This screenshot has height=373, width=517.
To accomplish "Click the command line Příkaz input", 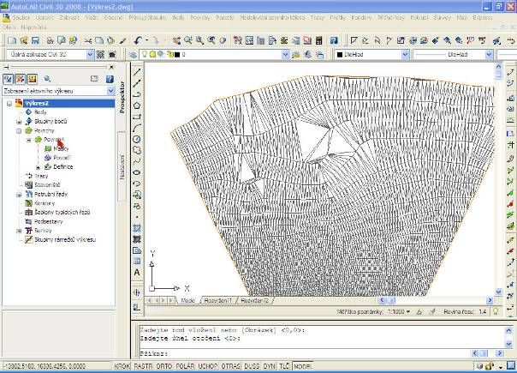I will click(303, 353).
